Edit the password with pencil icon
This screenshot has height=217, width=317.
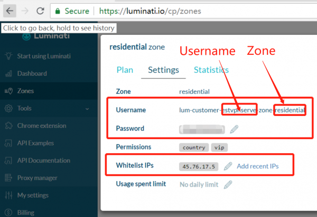pyautogui.click(x=234, y=129)
